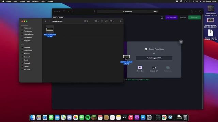The height and width of the screenshot is (122, 218).
Task: Open the Переход menu
Action: click(35, 1)
